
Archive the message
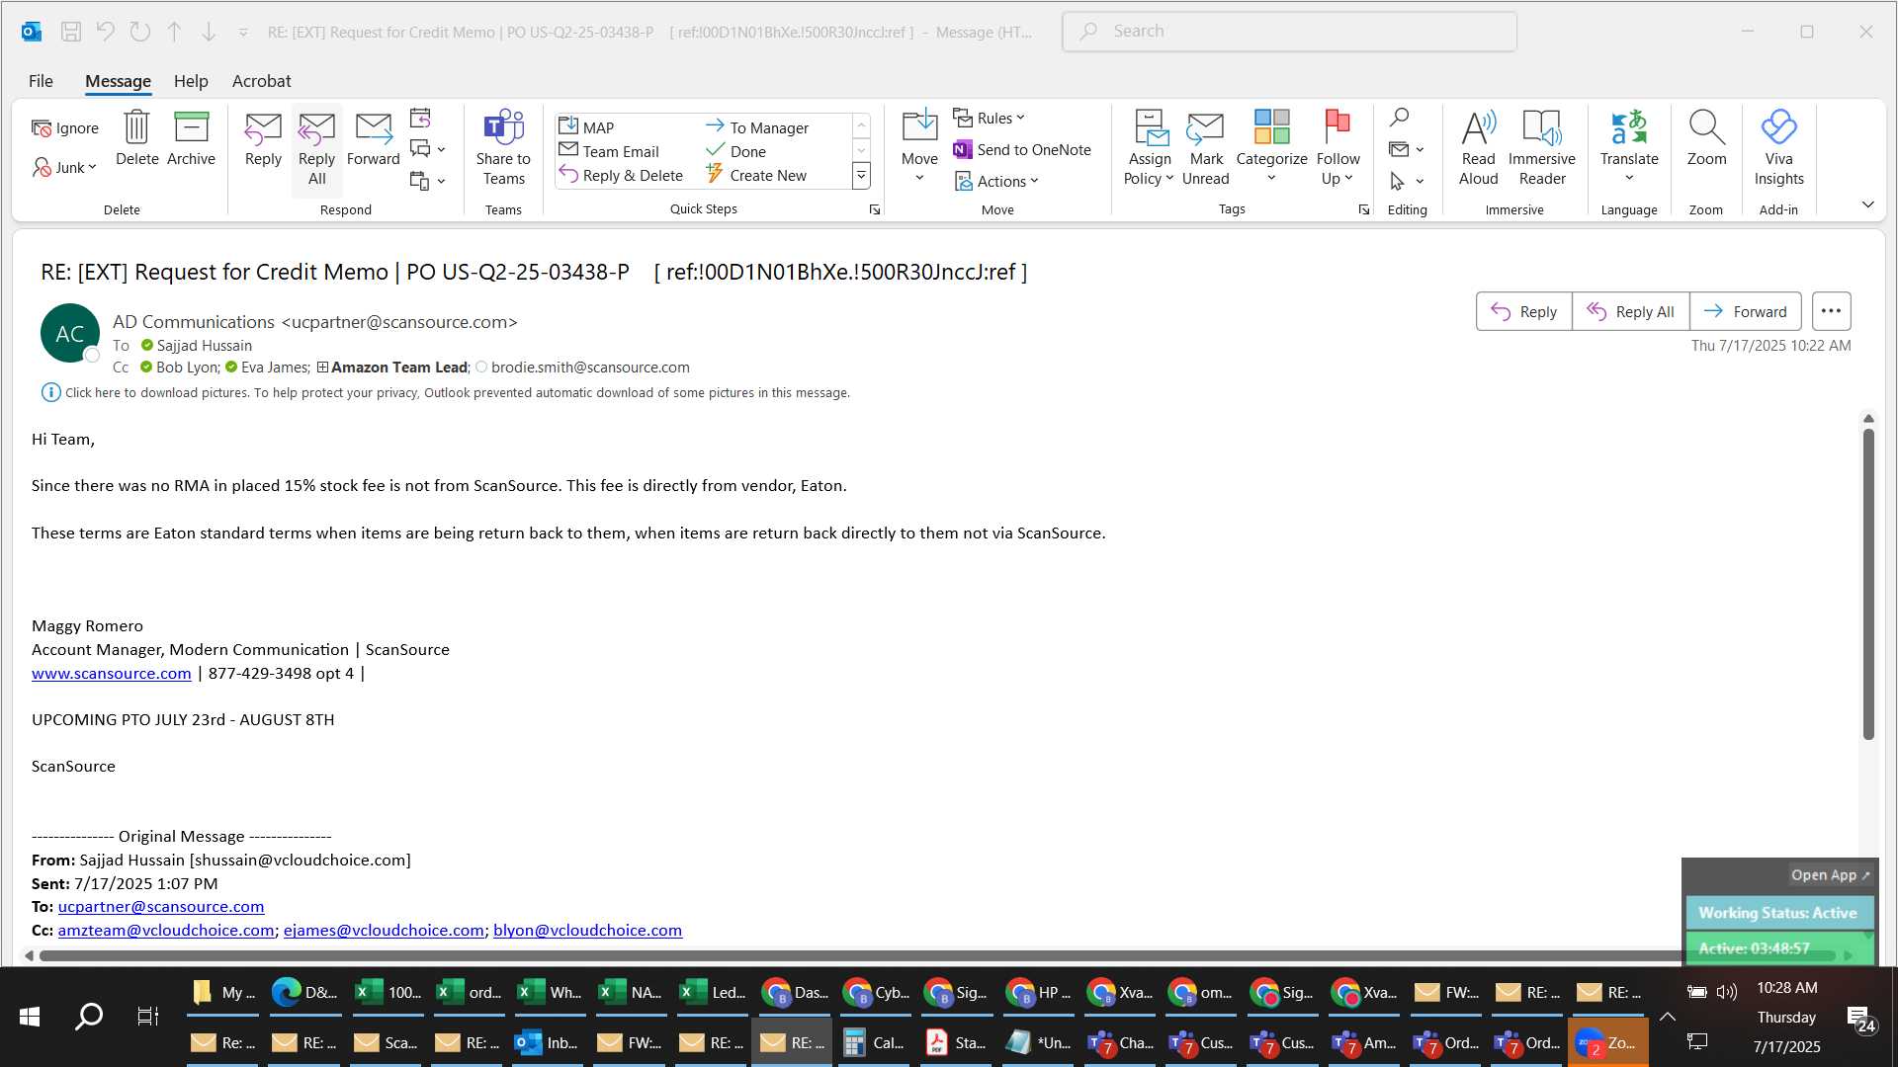[191, 138]
